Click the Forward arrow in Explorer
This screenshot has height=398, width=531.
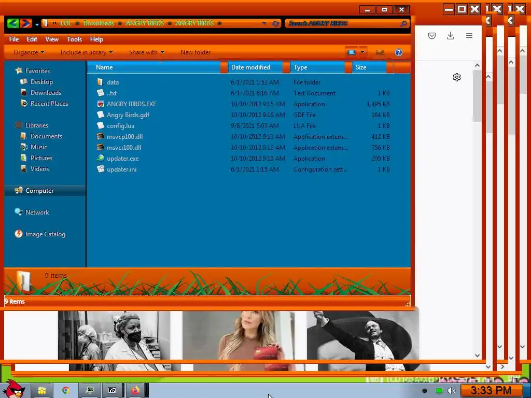point(26,23)
